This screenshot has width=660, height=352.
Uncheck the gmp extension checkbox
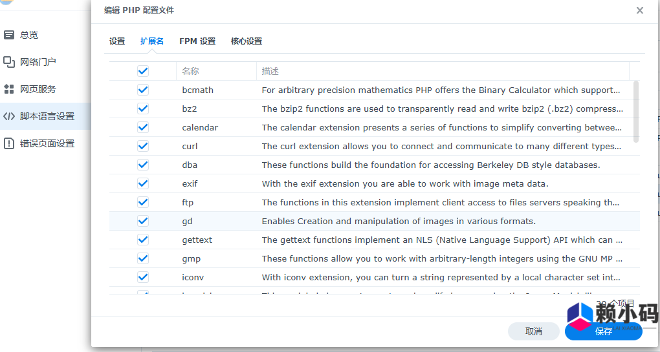[143, 258]
